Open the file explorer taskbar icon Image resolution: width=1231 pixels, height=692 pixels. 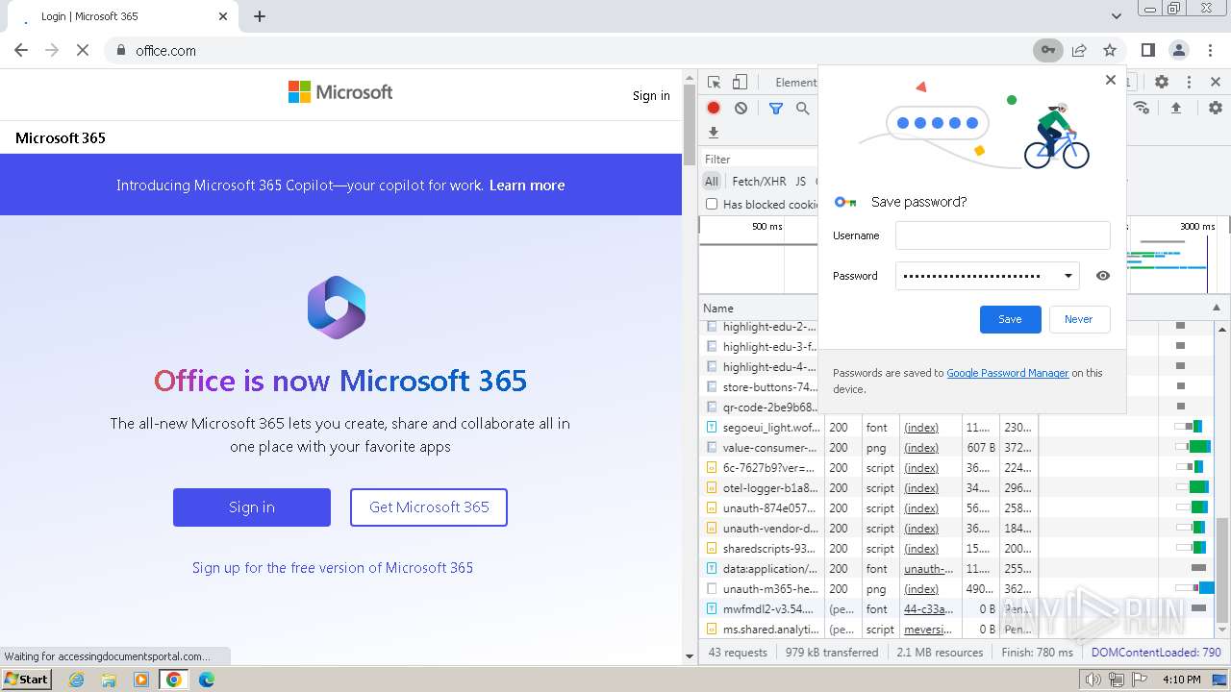[x=109, y=680]
